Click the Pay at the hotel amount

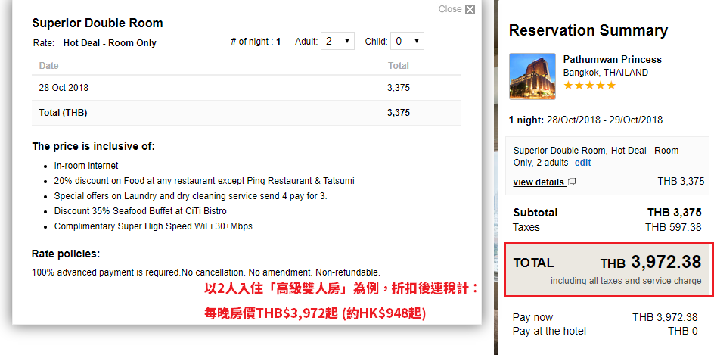(682, 332)
